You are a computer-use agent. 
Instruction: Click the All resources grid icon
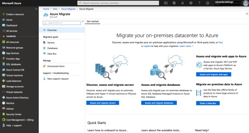[4, 42]
